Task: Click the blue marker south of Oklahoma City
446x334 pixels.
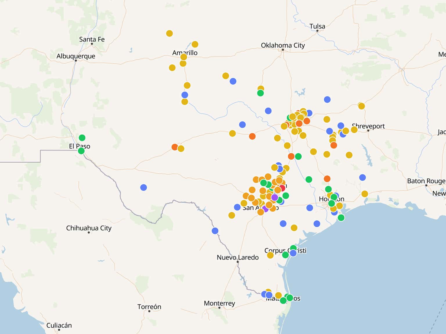Action: tap(268, 111)
